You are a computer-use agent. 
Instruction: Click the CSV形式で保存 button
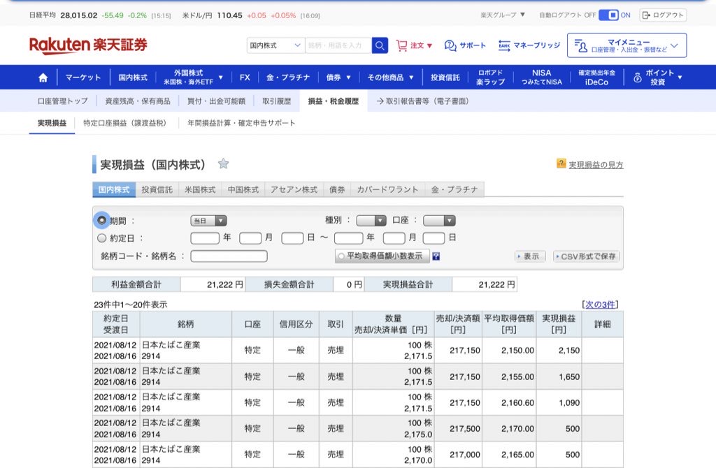(x=586, y=256)
